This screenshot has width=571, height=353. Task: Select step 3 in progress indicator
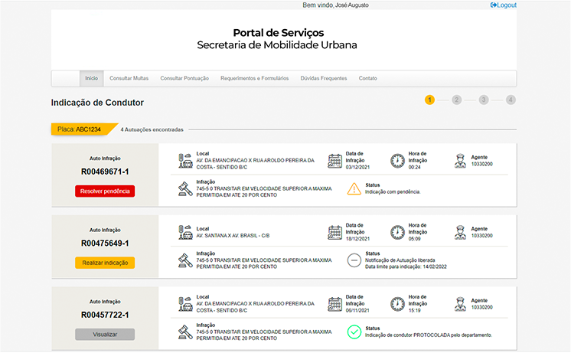point(484,100)
